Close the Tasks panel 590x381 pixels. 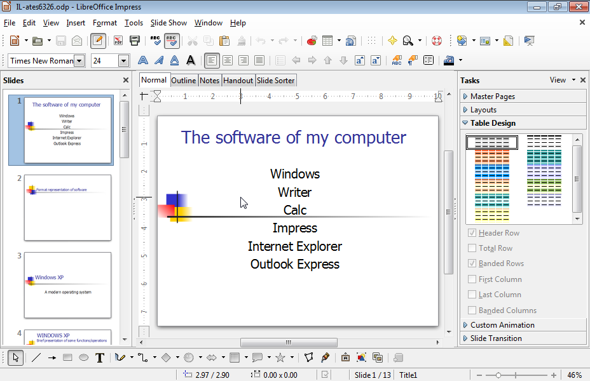pos(583,80)
